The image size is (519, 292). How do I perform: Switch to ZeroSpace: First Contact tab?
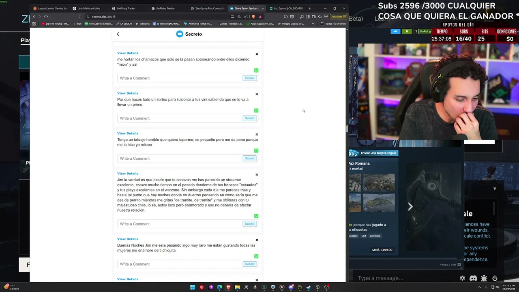[x=207, y=9]
